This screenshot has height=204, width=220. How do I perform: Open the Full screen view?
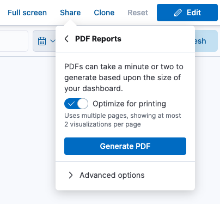(27, 13)
